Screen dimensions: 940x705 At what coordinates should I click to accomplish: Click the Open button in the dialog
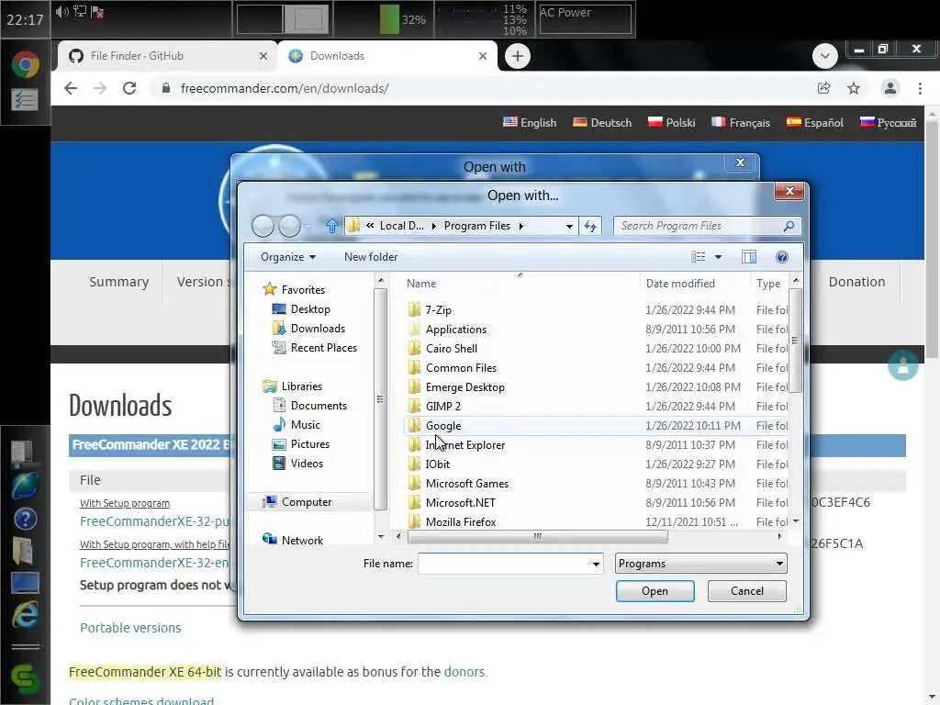[x=655, y=591]
